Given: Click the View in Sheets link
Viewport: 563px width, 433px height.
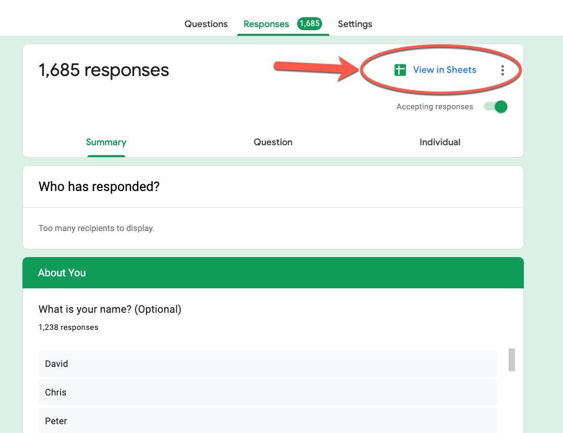Looking at the screenshot, I should pyautogui.click(x=445, y=70).
